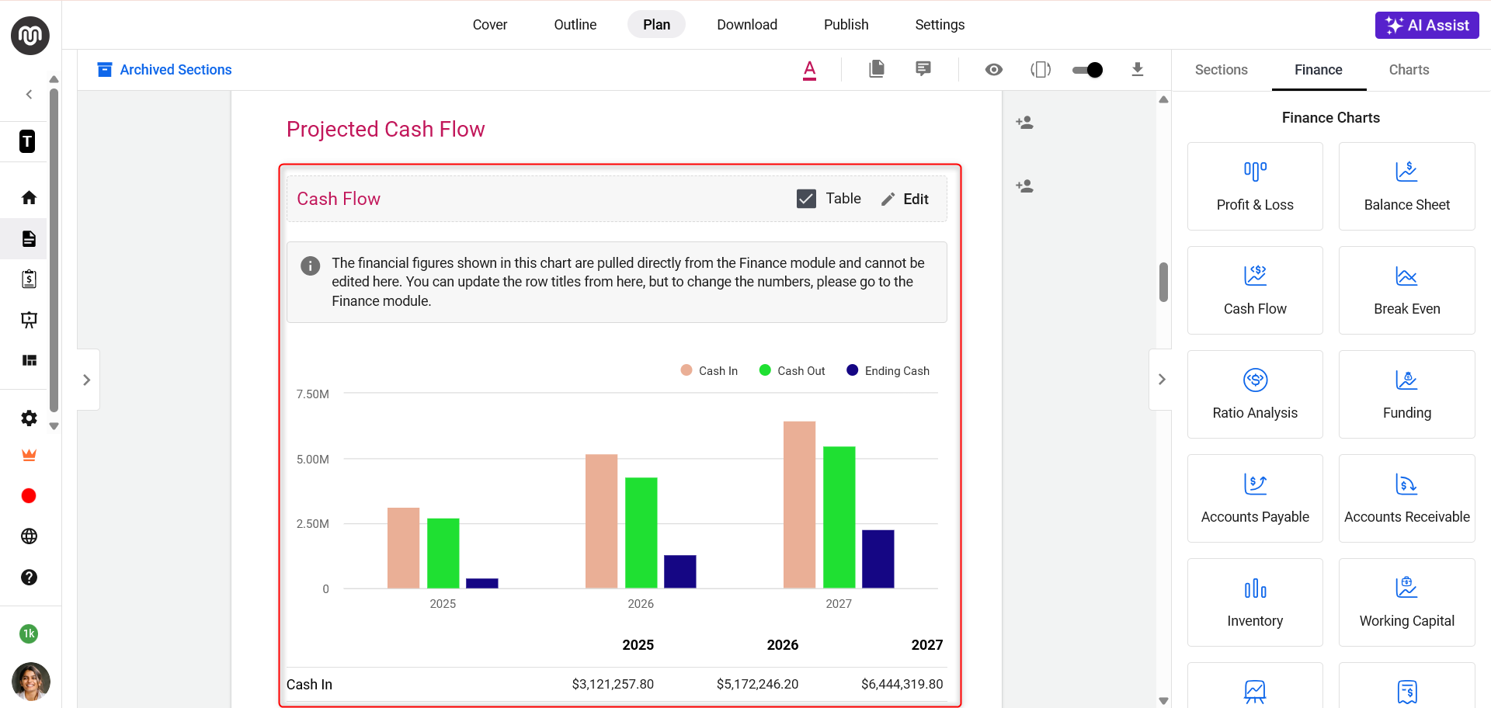This screenshot has width=1491, height=708.
Task: Toggle the Ending Cash legend item
Action: tap(888, 371)
